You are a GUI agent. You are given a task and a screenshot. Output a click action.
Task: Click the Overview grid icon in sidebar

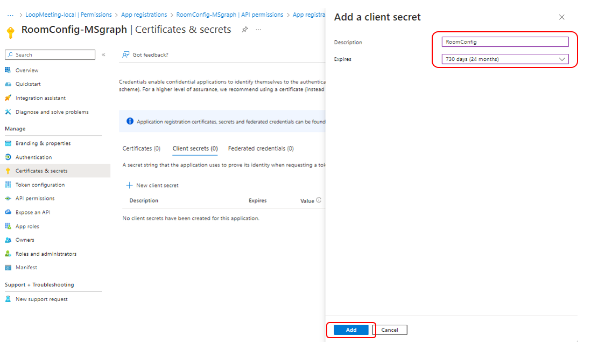pyautogui.click(x=8, y=70)
